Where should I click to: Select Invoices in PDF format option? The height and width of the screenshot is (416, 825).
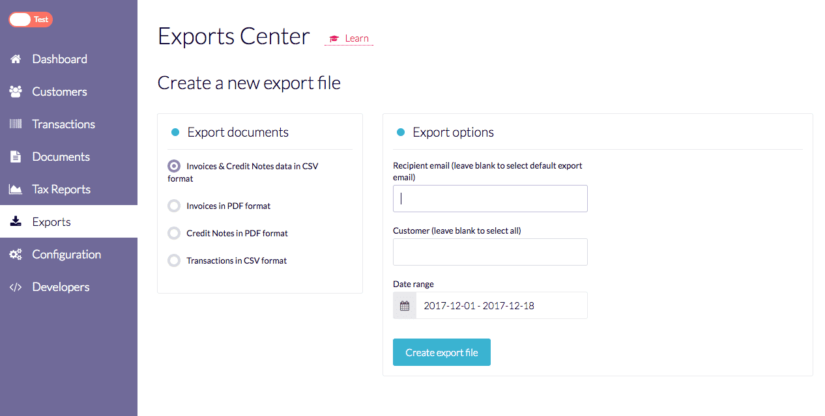(174, 206)
